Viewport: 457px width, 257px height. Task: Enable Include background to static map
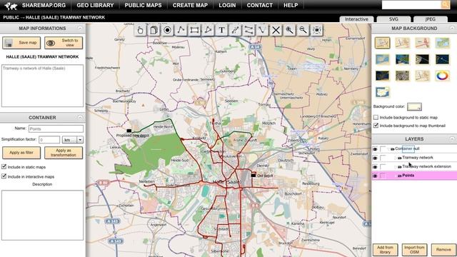pos(376,117)
